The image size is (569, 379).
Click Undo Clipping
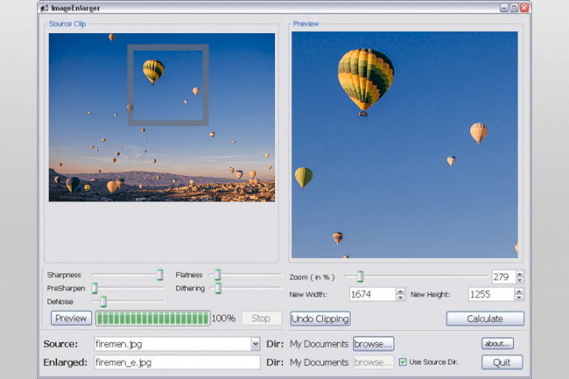(x=320, y=319)
